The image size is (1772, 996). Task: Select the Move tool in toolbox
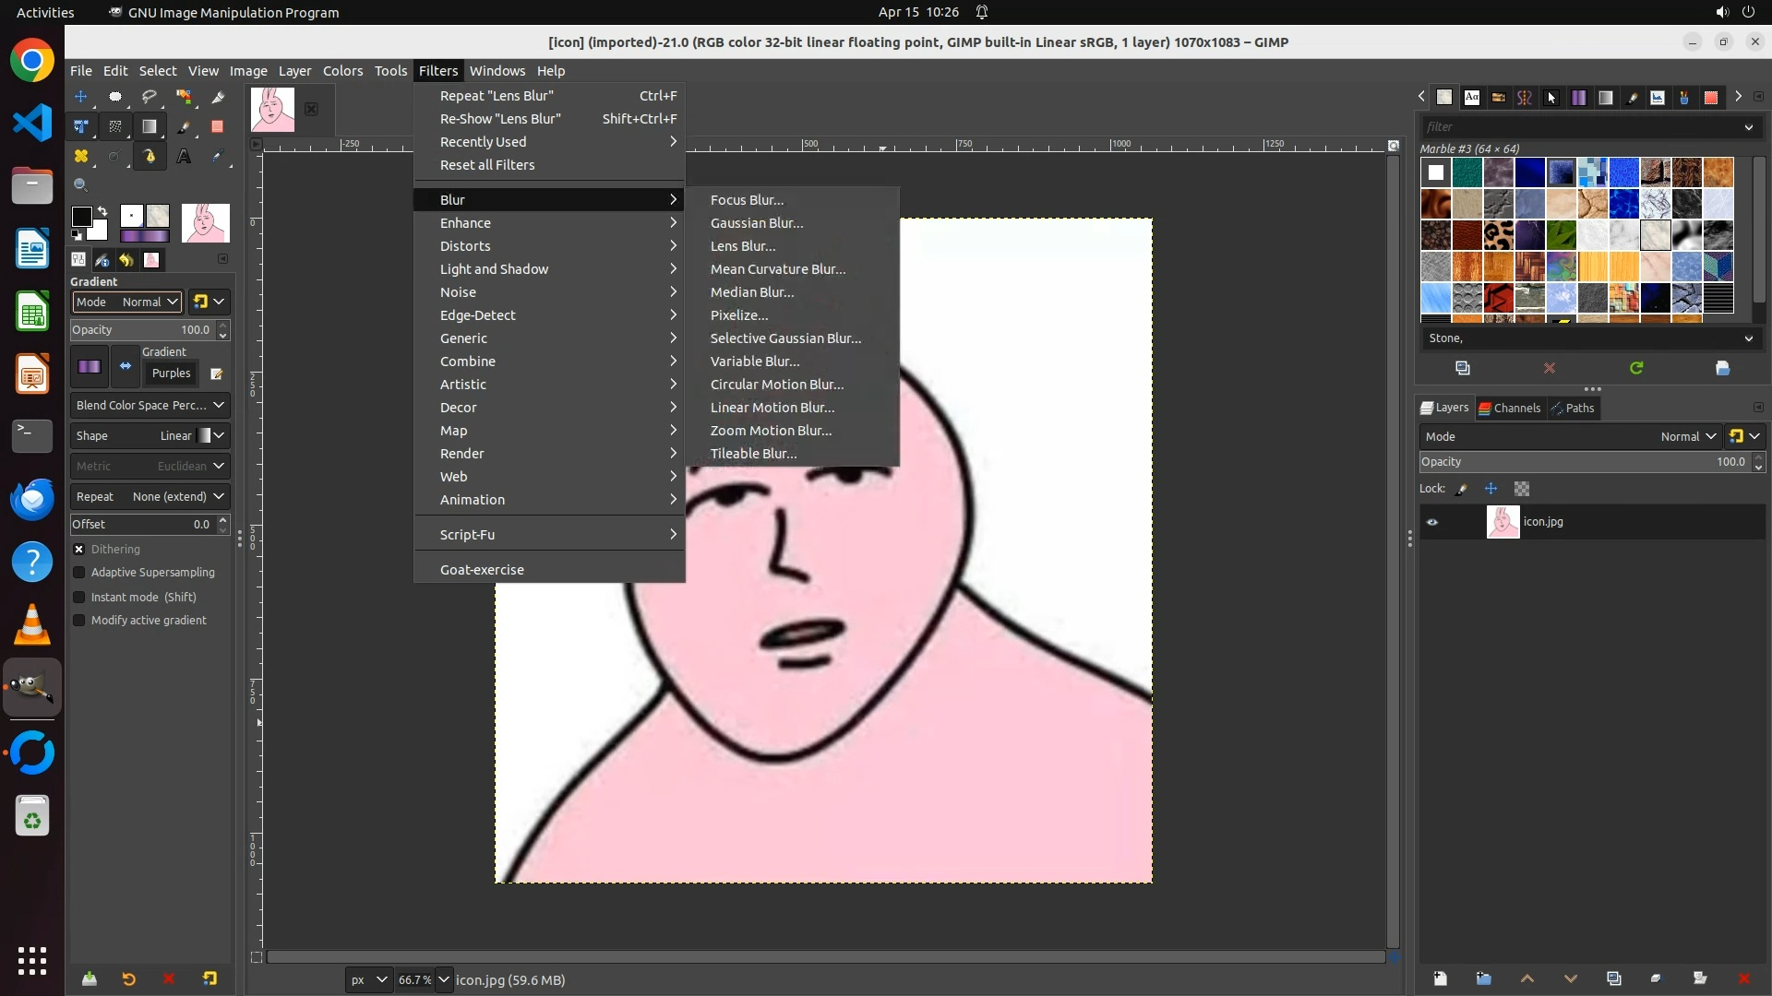(x=81, y=97)
